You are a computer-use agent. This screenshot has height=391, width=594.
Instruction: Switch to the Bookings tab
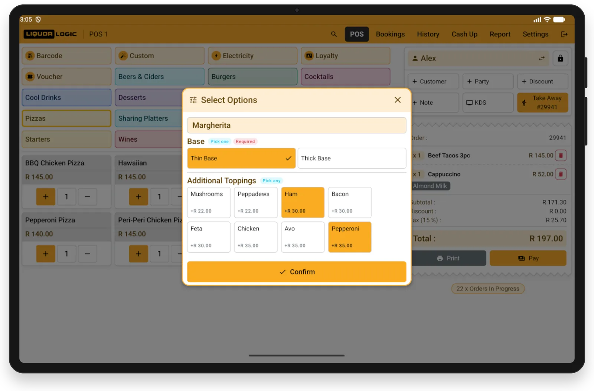pyautogui.click(x=390, y=34)
